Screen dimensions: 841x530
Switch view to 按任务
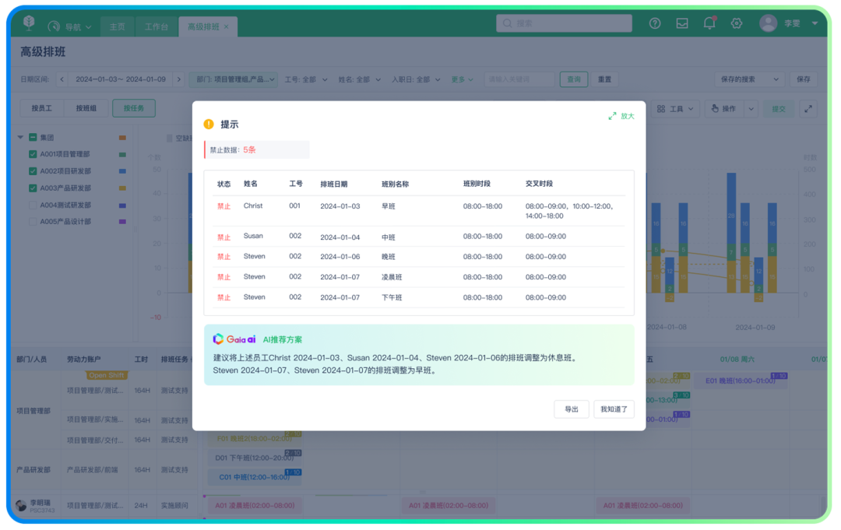[x=134, y=108]
